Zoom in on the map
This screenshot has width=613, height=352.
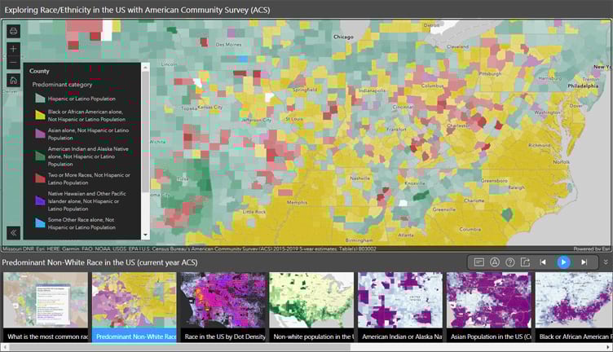tap(13, 49)
